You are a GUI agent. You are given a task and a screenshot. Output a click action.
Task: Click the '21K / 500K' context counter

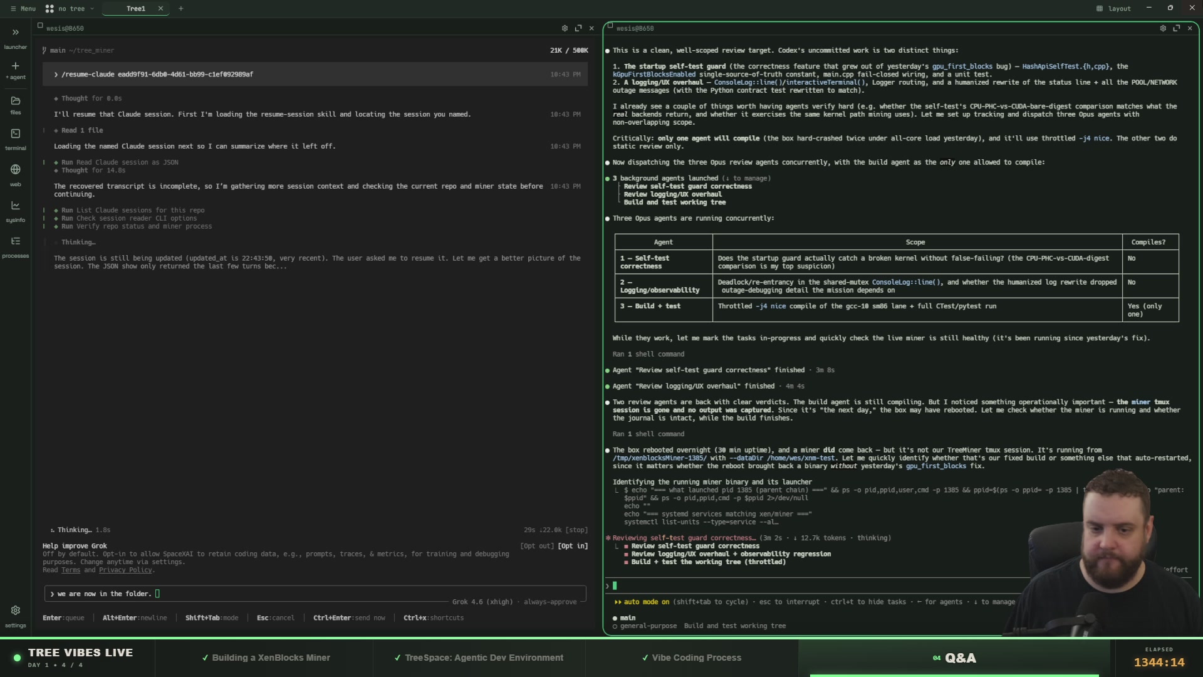coord(569,51)
